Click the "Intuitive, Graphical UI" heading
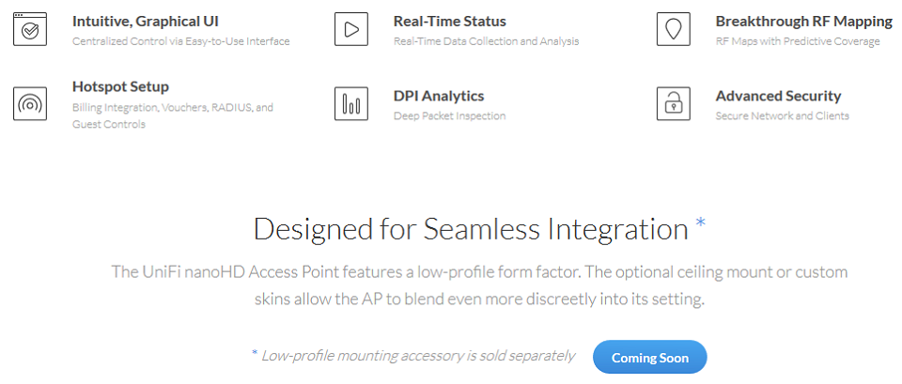This screenshot has height=384, width=902. pyautogui.click(x=146, y=22)
